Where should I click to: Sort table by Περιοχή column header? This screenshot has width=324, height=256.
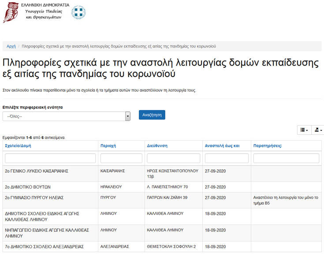[x=108, y=146]
